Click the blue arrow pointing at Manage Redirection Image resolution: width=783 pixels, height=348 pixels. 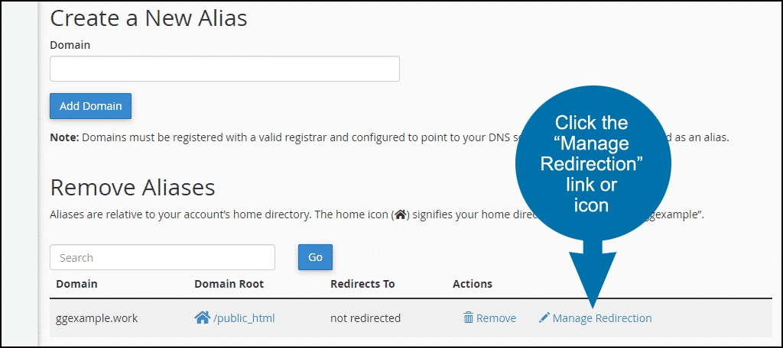tap(592, 275)
